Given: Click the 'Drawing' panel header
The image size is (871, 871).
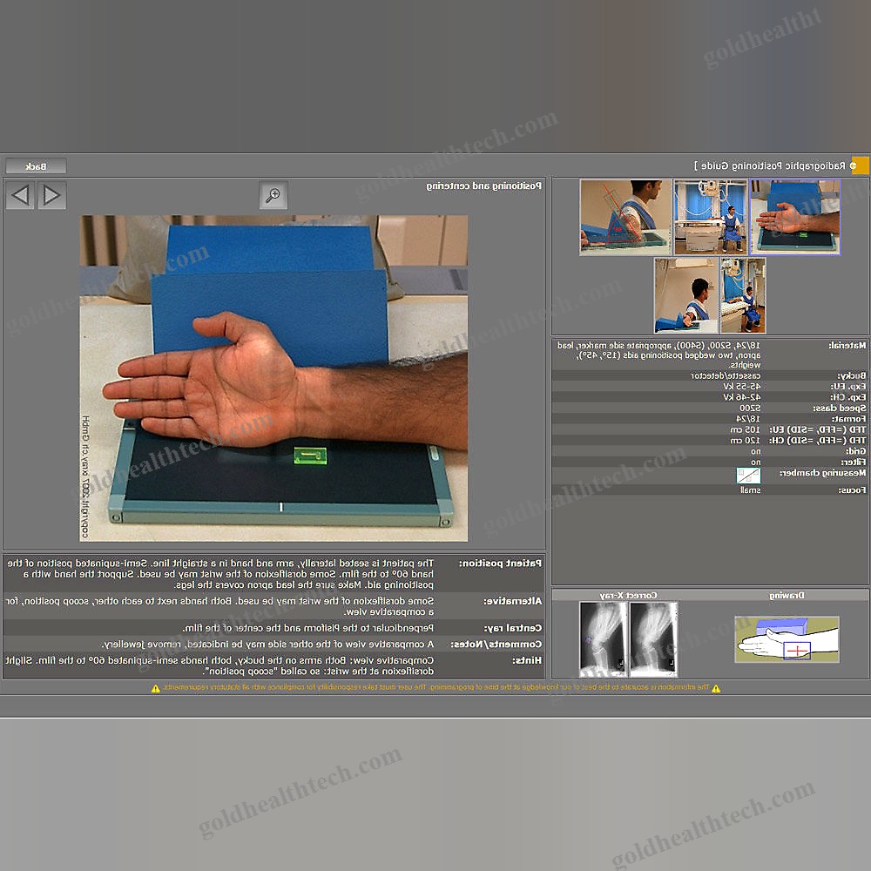Looking at the screenshot, I should 787,596.
